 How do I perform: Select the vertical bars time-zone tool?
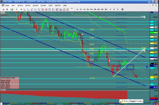point(54,9)
